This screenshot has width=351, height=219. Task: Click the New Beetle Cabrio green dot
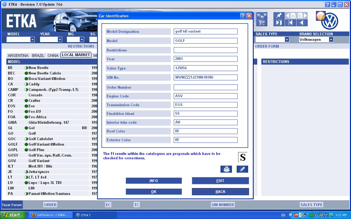click(x=26, y=73)
